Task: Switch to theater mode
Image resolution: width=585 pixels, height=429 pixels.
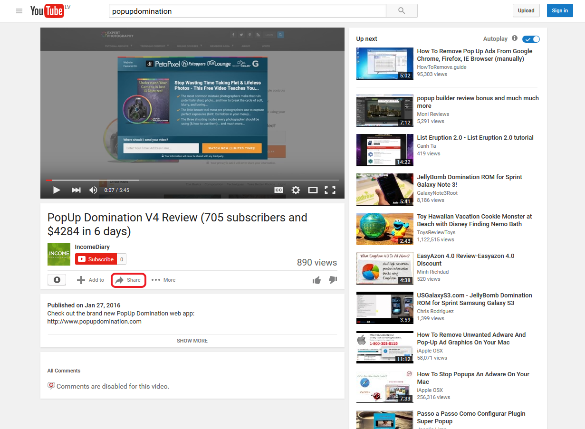Action: click(313, 190)
